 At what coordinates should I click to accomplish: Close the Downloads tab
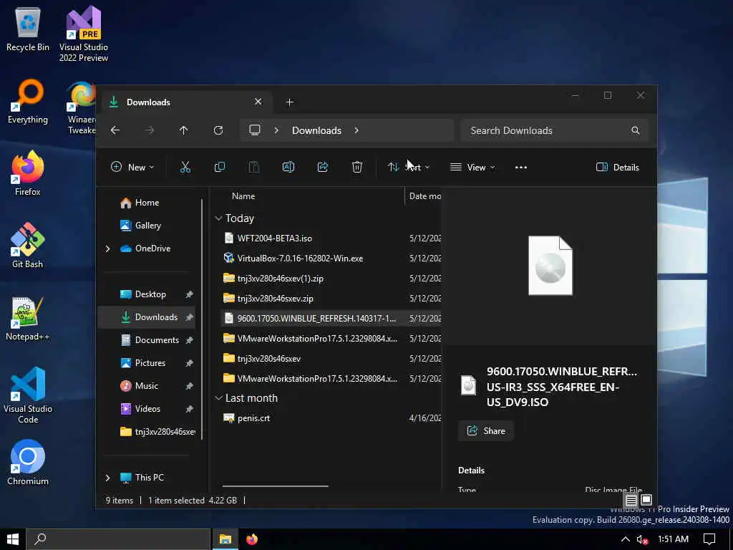coord(258,102)
